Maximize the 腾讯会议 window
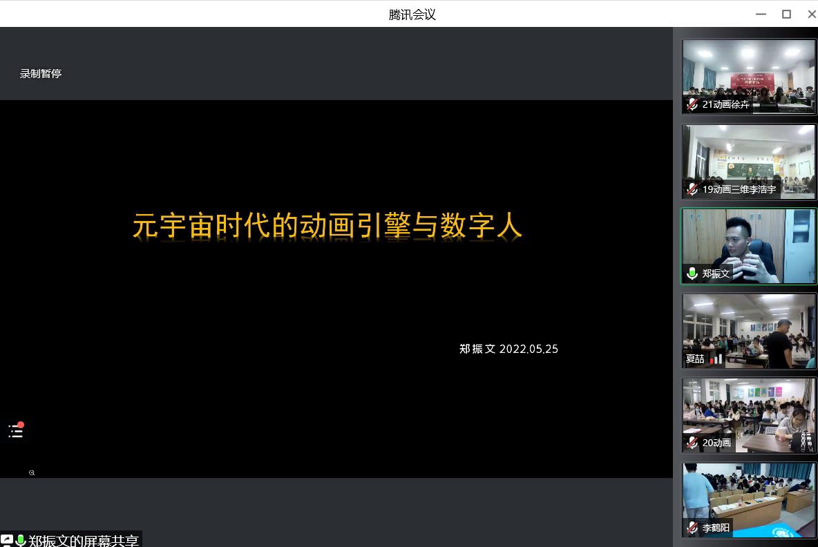 click(786, 14)
